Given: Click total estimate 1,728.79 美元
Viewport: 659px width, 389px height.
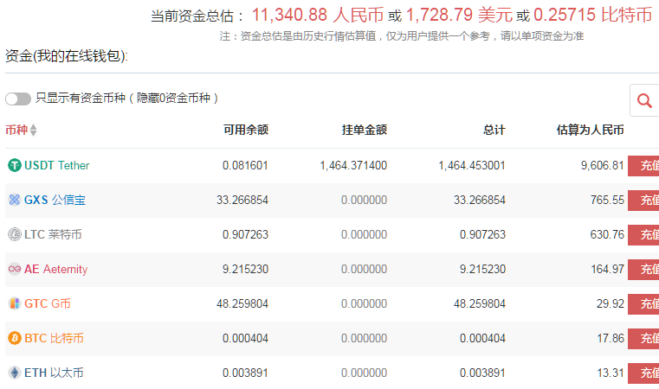Looking at the screenshot, I should click(x=459, y=15).
